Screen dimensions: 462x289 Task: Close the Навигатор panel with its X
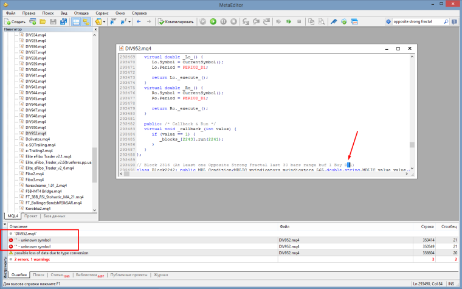95,29
